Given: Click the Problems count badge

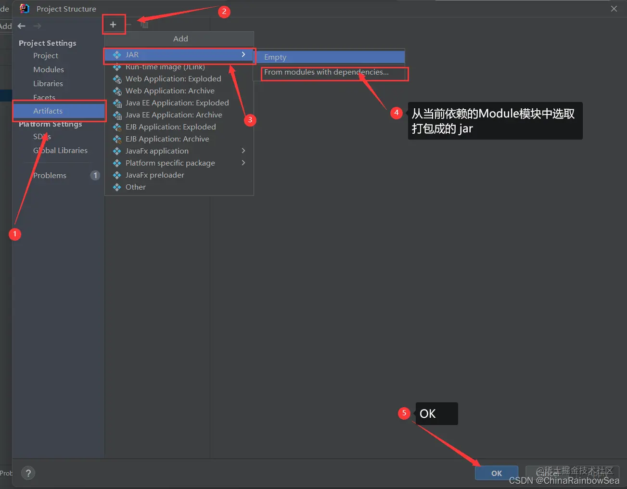Looking at the screenshot, I should coord(95,175).
